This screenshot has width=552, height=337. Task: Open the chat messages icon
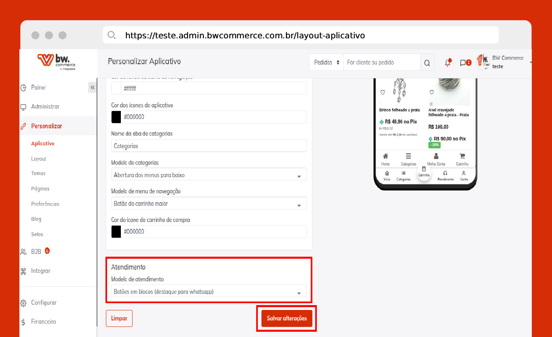(464, 63)
